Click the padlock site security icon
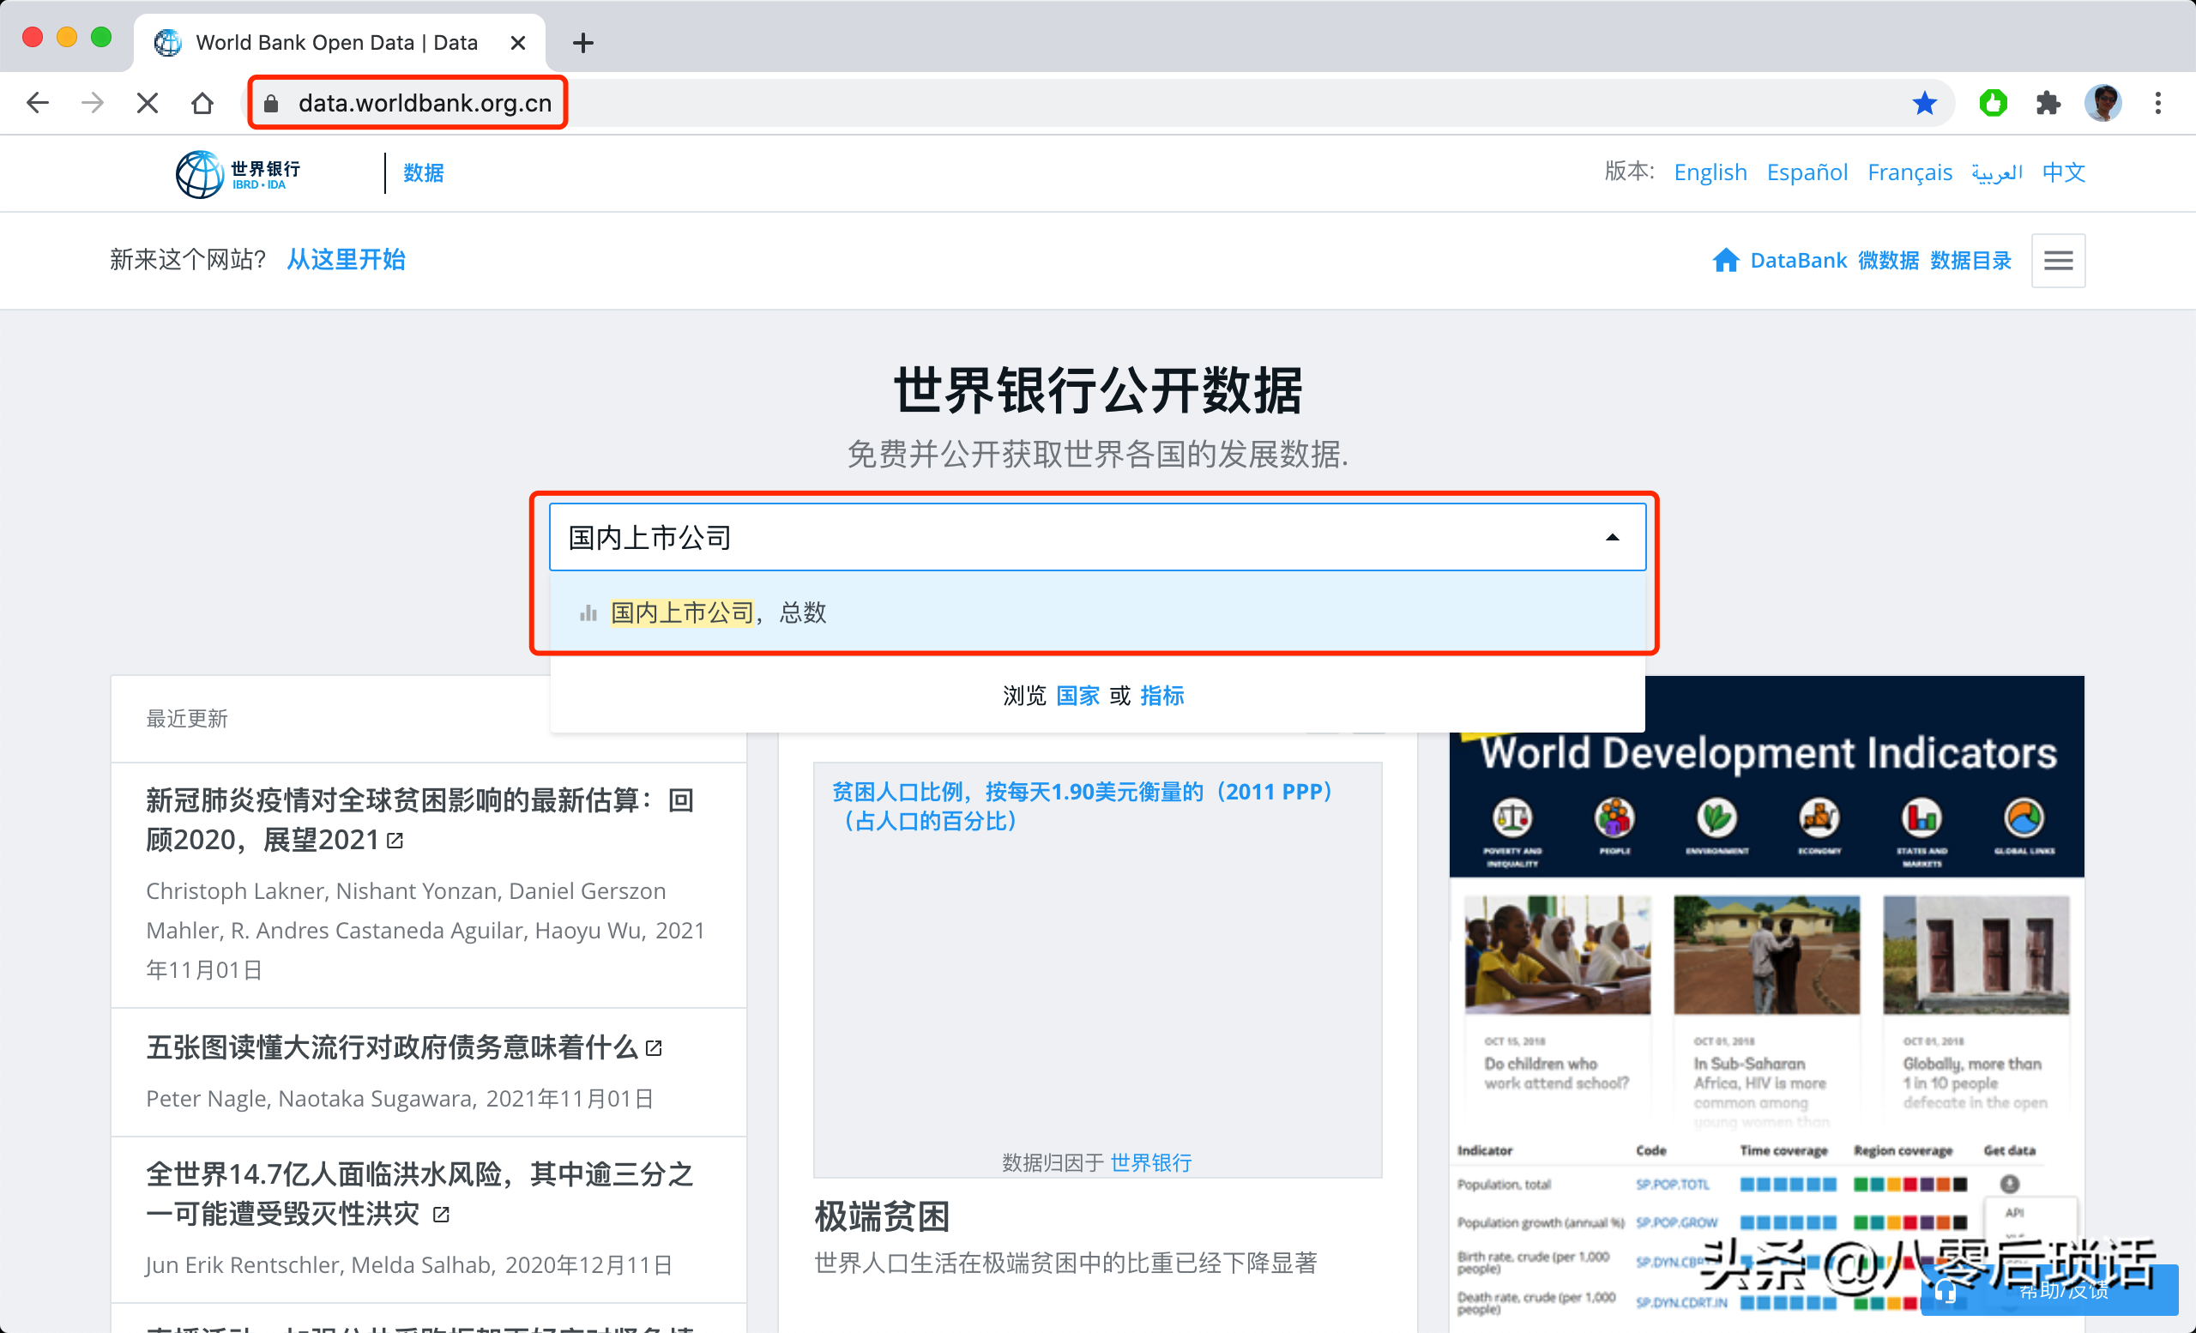2196x1333 pixels. (x=272, y=103)
